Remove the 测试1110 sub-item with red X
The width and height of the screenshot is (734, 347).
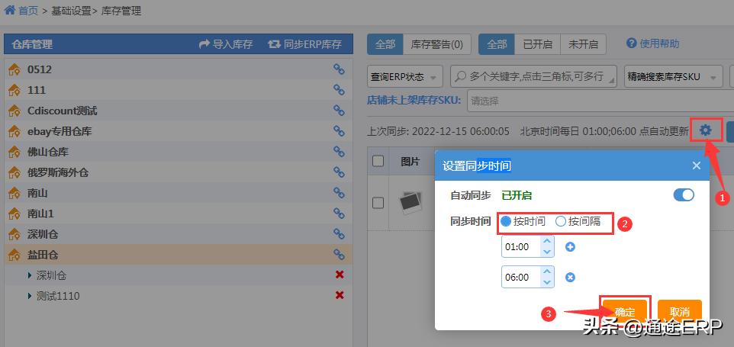pyautogui.click(x=340, y=296)
